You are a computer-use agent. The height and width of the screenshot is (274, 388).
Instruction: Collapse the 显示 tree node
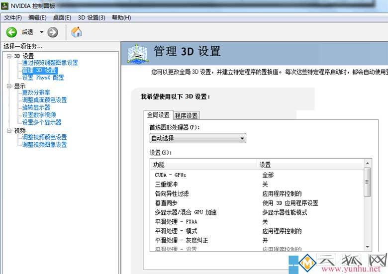tap(9, 86)
